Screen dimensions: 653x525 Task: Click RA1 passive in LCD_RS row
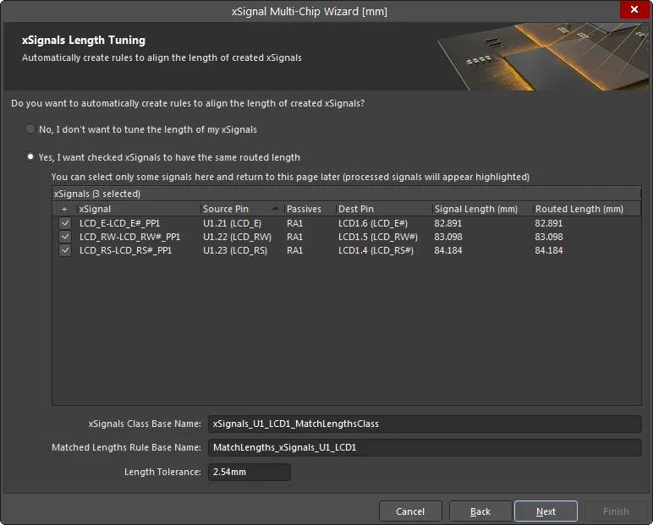coord(295,250)
